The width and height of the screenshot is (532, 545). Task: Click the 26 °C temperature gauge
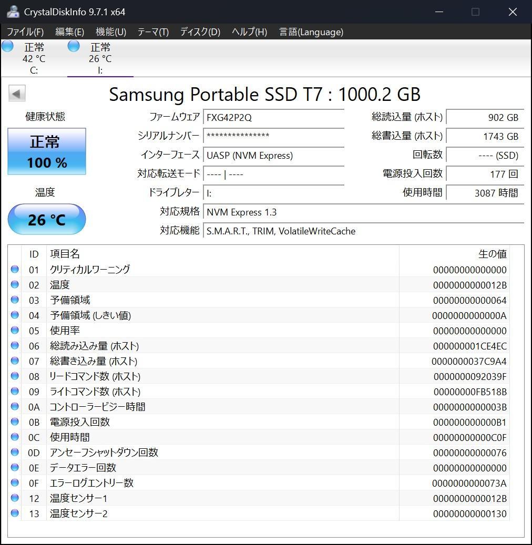pyautogui.click(x=46, y=219)
